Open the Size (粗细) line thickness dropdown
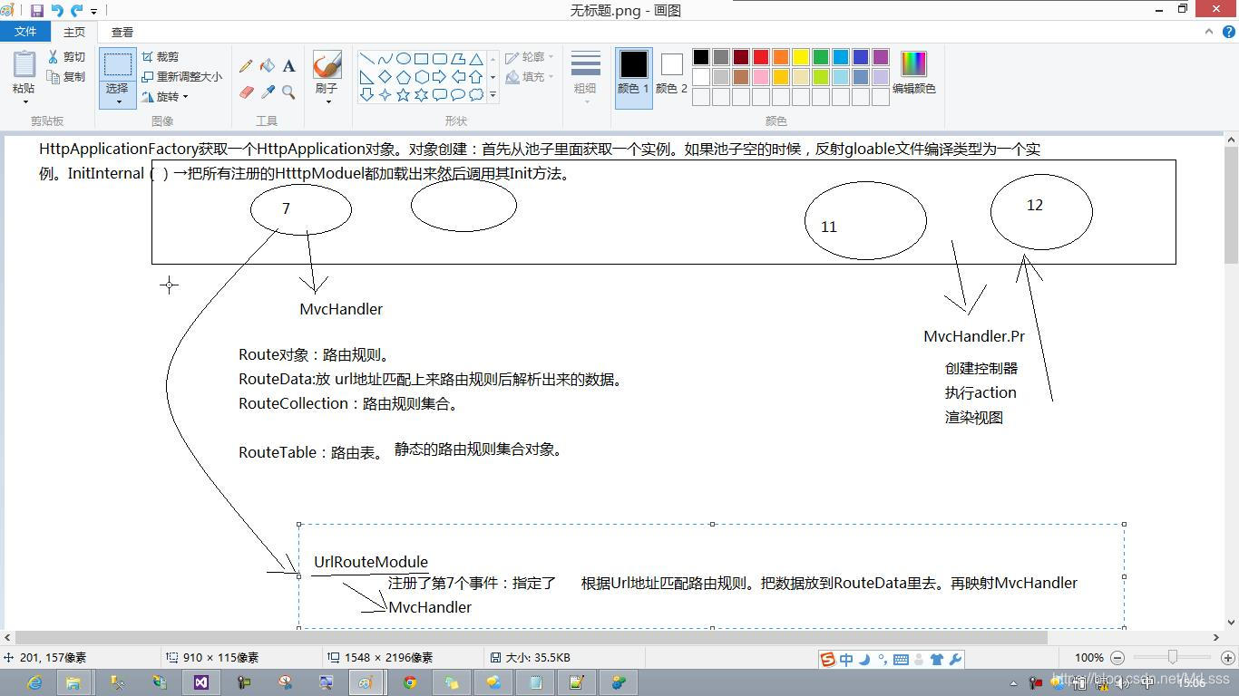Viewport: 1239px width, 696px height. point(586,75)
